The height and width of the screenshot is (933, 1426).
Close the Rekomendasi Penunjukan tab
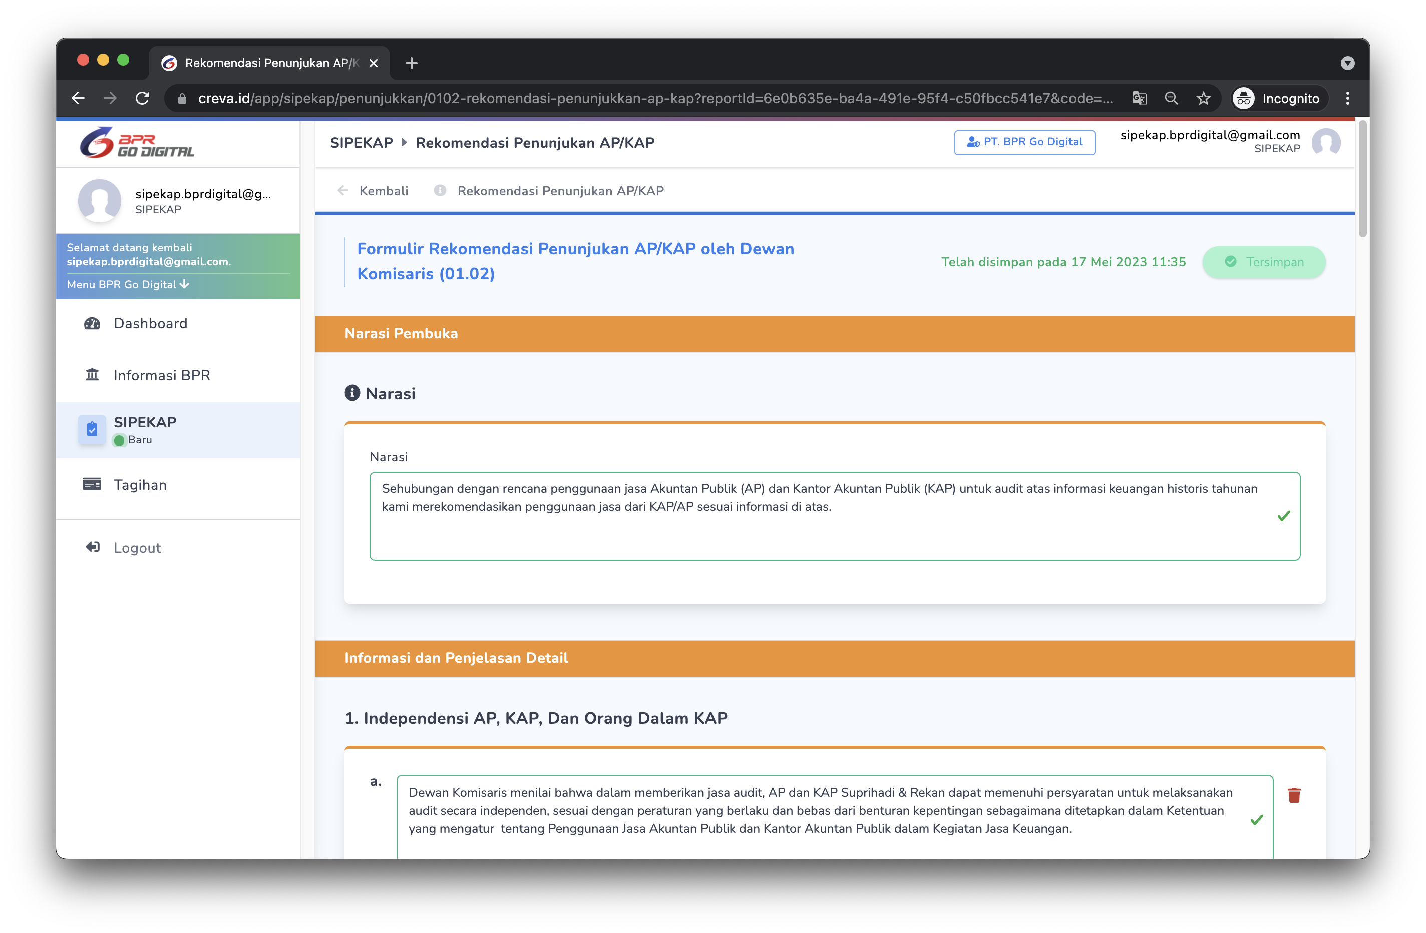tap(374, 63)
